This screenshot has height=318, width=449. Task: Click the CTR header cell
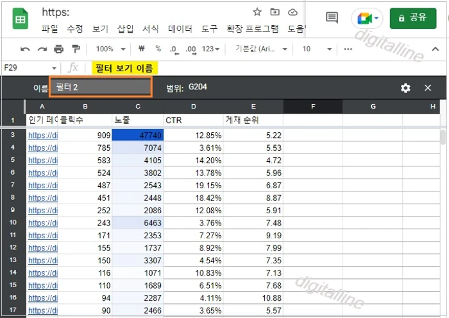(x=193, y=120)
